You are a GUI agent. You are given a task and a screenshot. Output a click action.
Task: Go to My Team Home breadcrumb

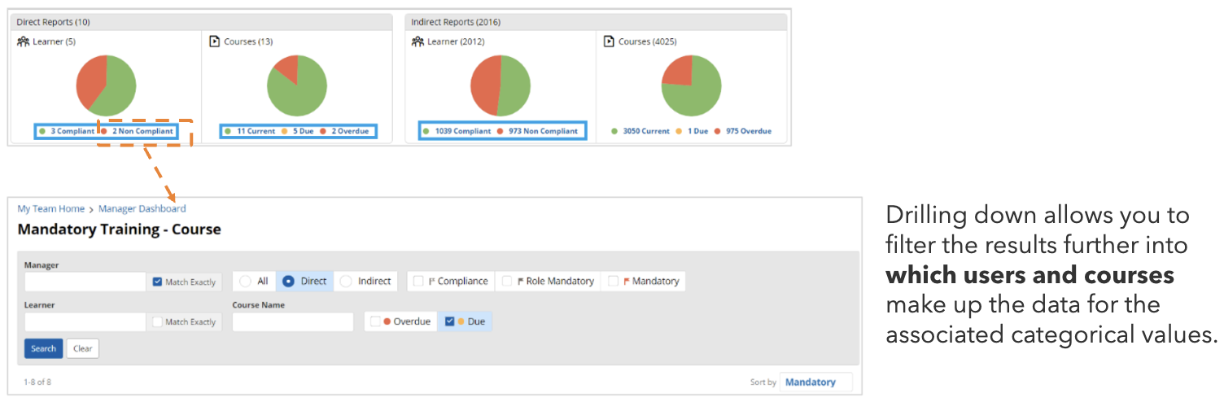point(50,209)
